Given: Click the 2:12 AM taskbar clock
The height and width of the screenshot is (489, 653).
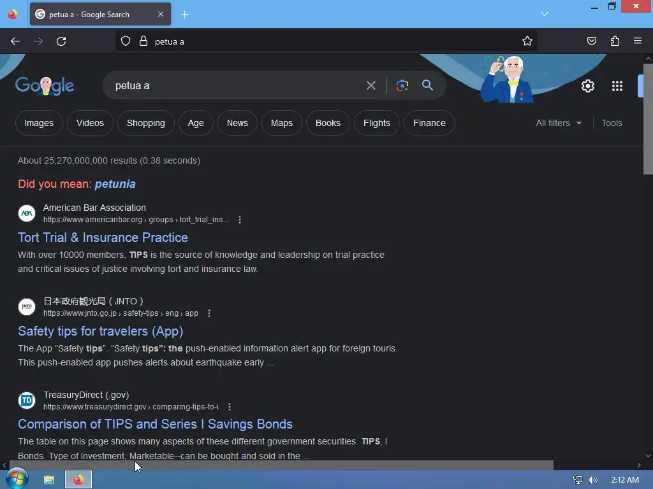Looking at the screenshot, I should [x=625, y=480].
